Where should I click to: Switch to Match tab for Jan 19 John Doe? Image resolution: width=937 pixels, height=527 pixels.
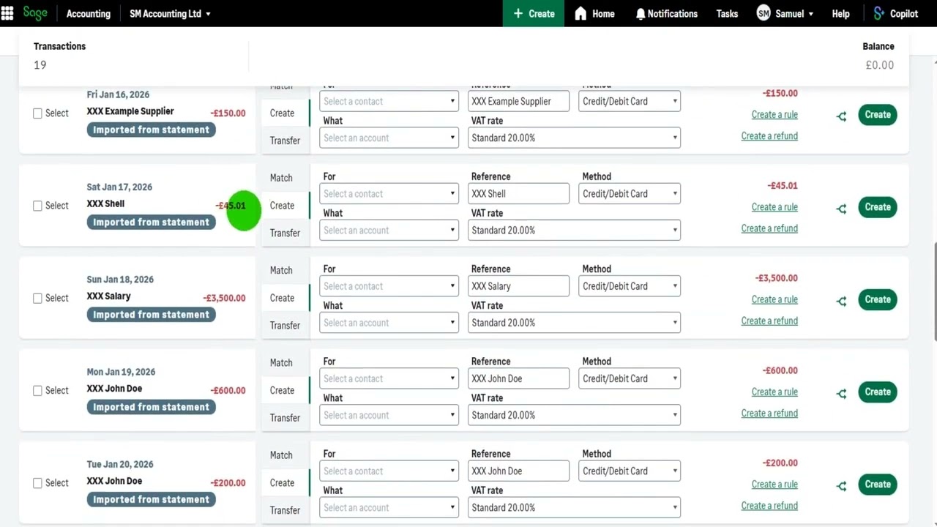(281, 362)
